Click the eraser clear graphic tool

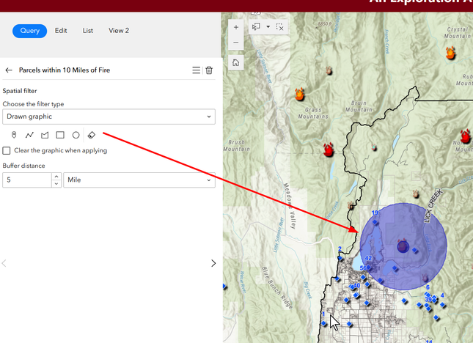pos(92,135)
